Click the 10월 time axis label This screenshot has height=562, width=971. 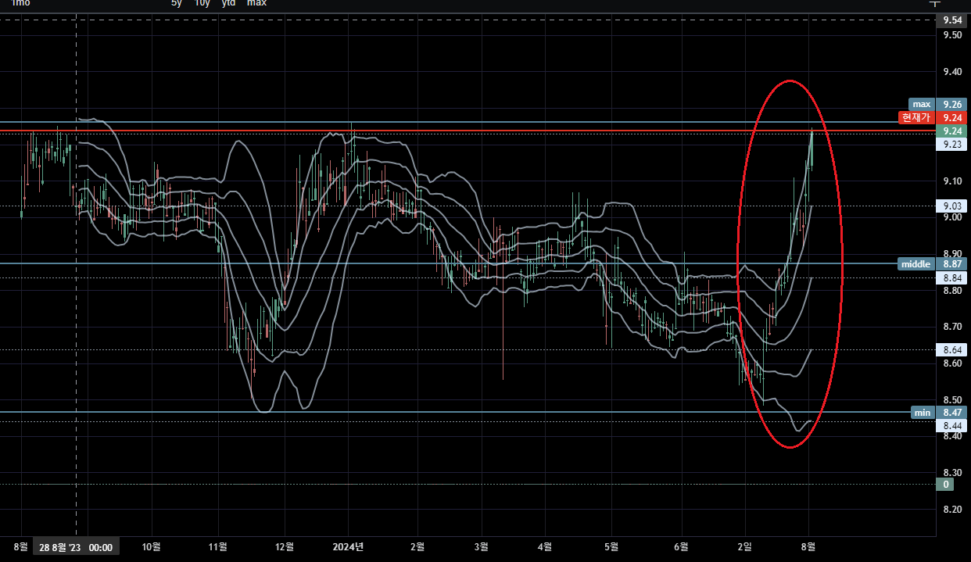click(x=152, y=547)
